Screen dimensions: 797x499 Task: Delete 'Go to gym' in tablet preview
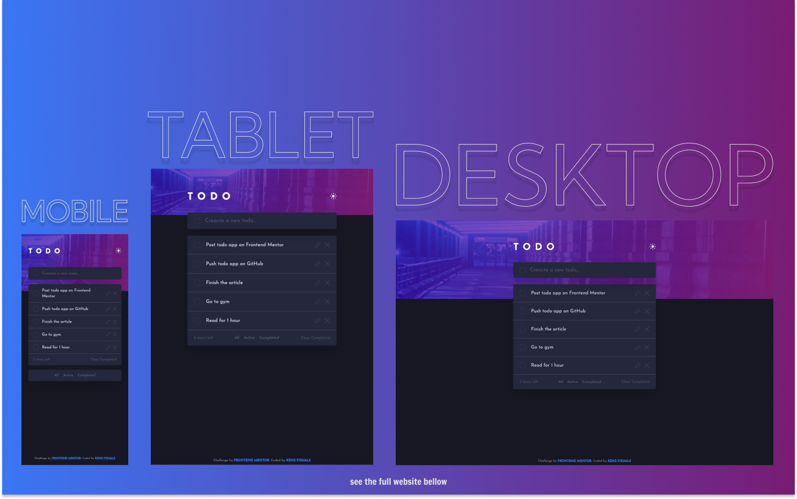point(327,302)
